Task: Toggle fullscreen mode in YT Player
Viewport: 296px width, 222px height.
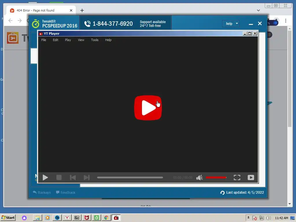Action: pos(237,177)
